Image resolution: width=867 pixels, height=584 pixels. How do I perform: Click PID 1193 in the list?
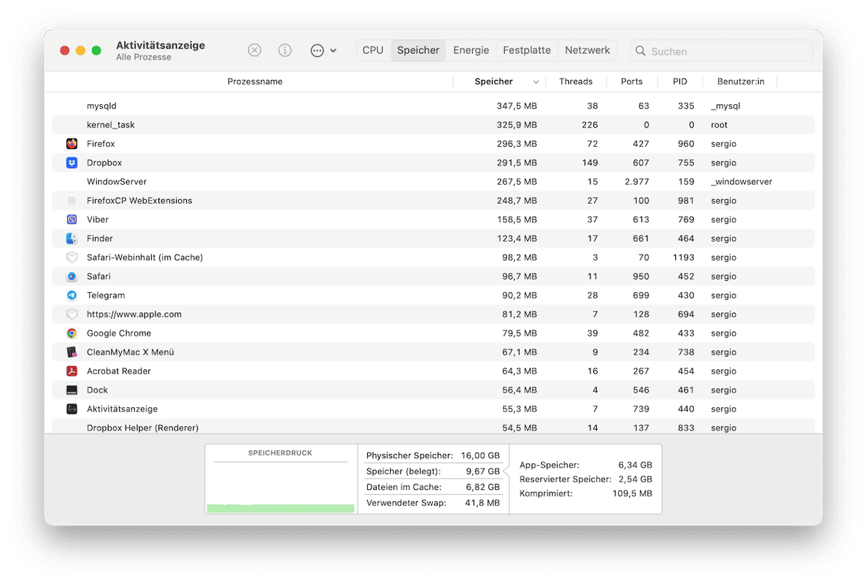tap(683, 257)
